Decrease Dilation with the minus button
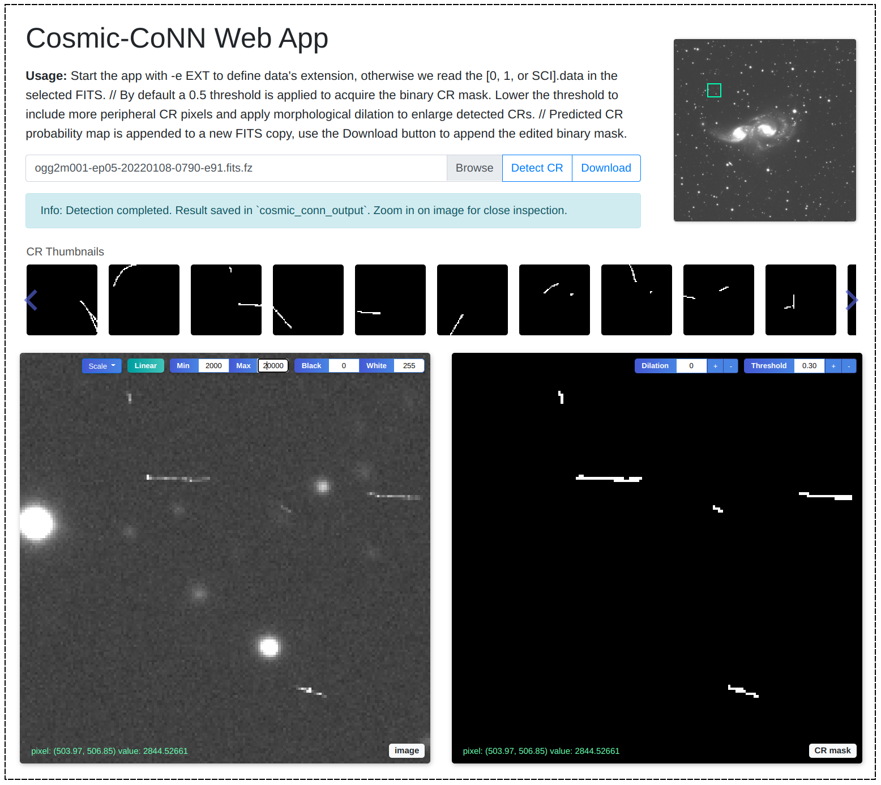Screen dimensions: 881x785 click(x=731, y=366)
